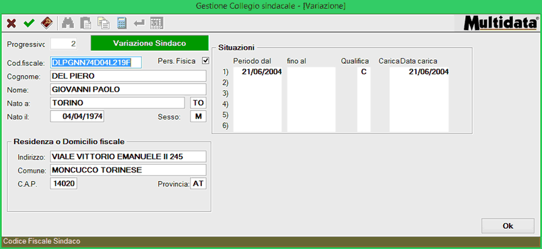Open the calendar grid icon
The height and width of the screenshot is (249, 542).
157,24
